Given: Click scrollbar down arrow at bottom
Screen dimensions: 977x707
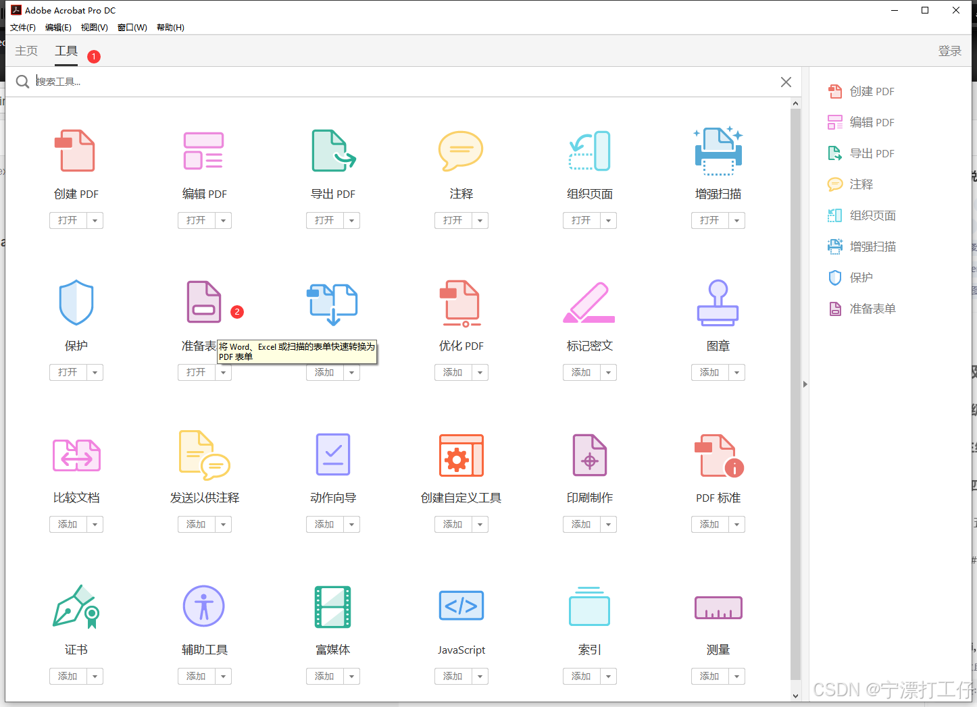Looking at the screenshot, I should click(x=795, y=696).
